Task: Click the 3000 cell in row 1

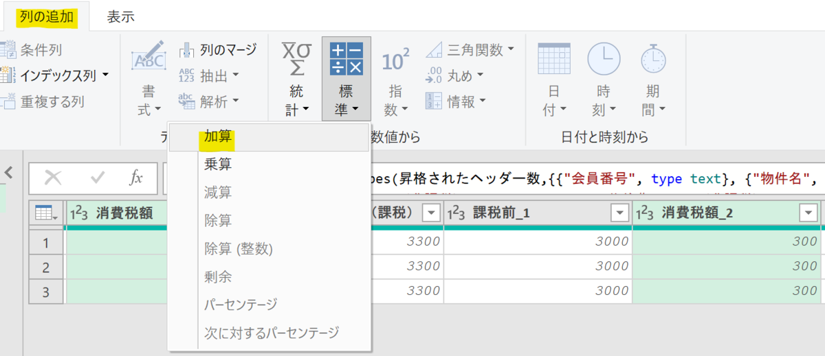Action: pos(538,241)
